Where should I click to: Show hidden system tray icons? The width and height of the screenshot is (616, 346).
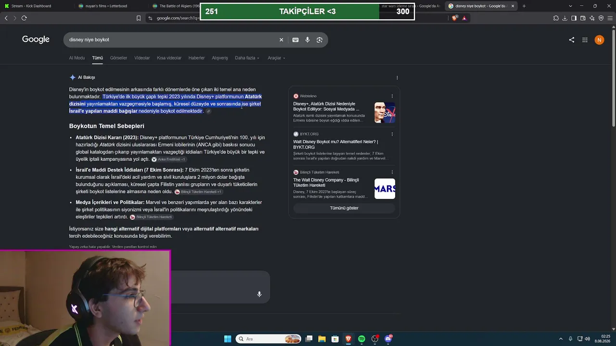coord(561,339)
